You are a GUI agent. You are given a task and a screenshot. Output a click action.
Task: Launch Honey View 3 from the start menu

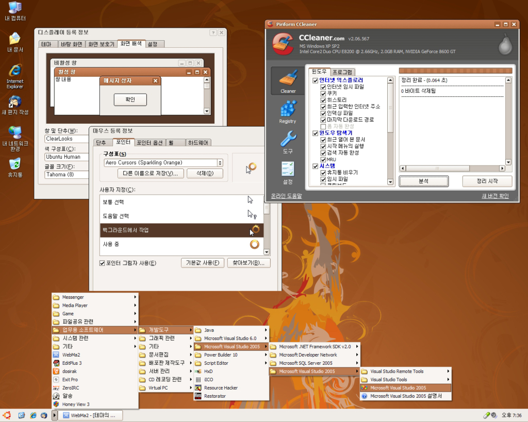95,404
